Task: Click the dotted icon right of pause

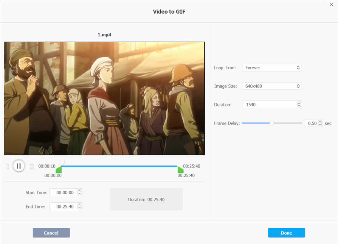Action: [31, 166]
